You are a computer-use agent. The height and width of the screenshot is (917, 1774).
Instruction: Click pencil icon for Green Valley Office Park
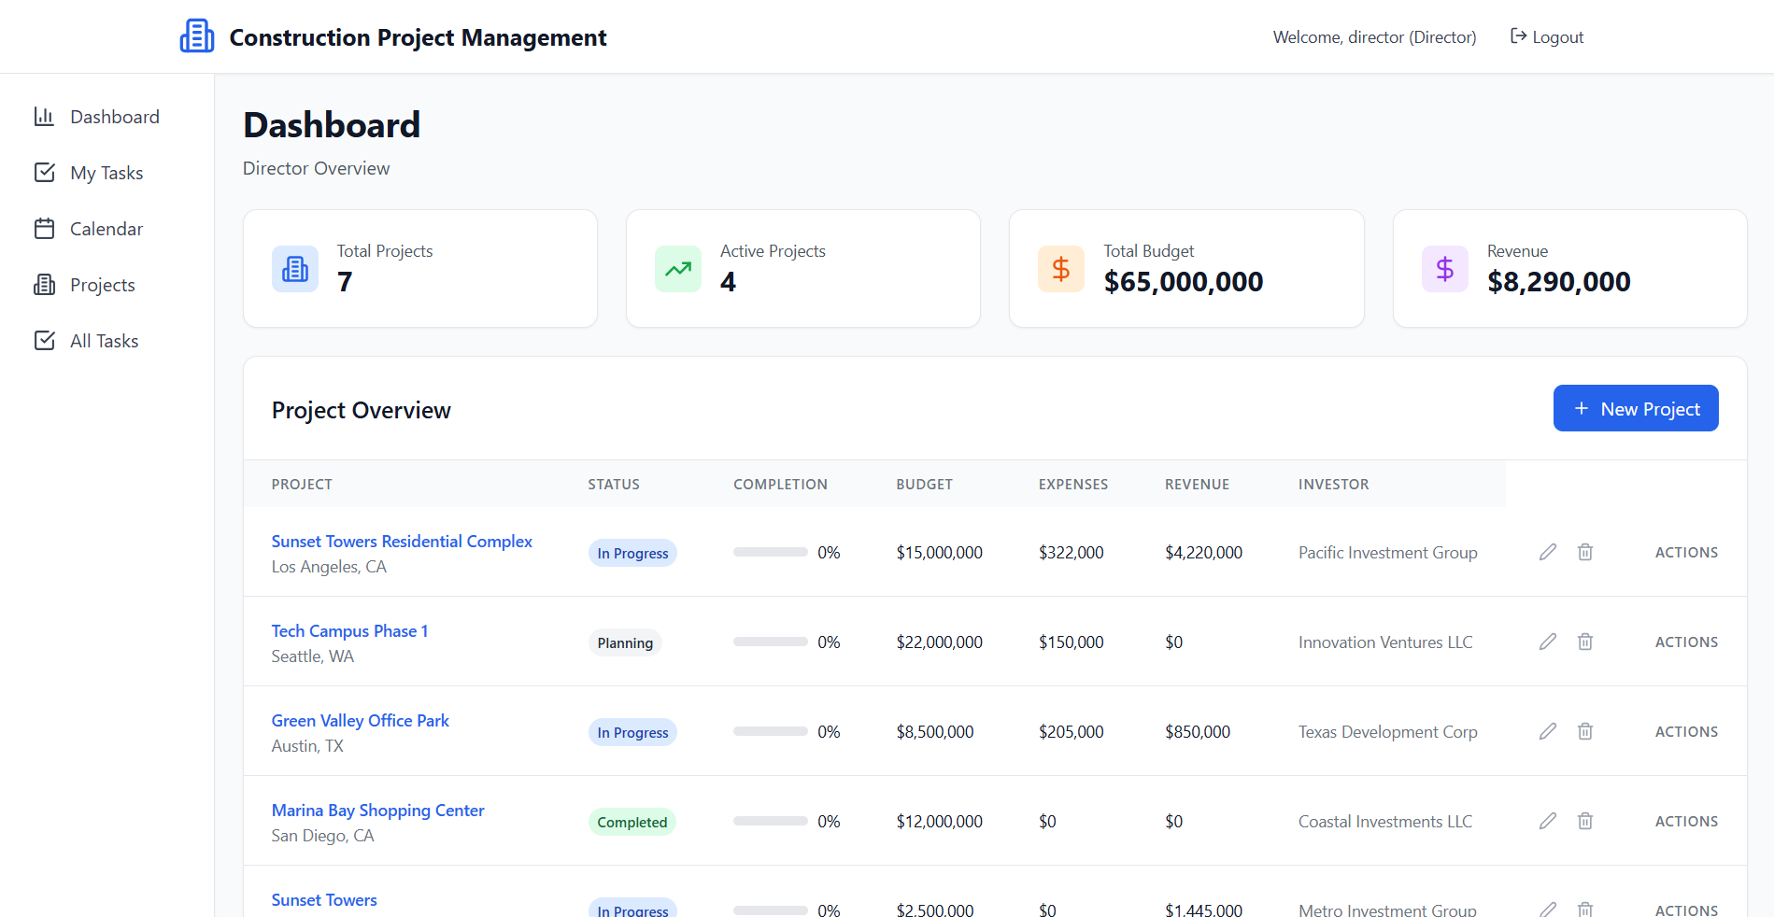pyautogui.click(x=1548, y=731)
